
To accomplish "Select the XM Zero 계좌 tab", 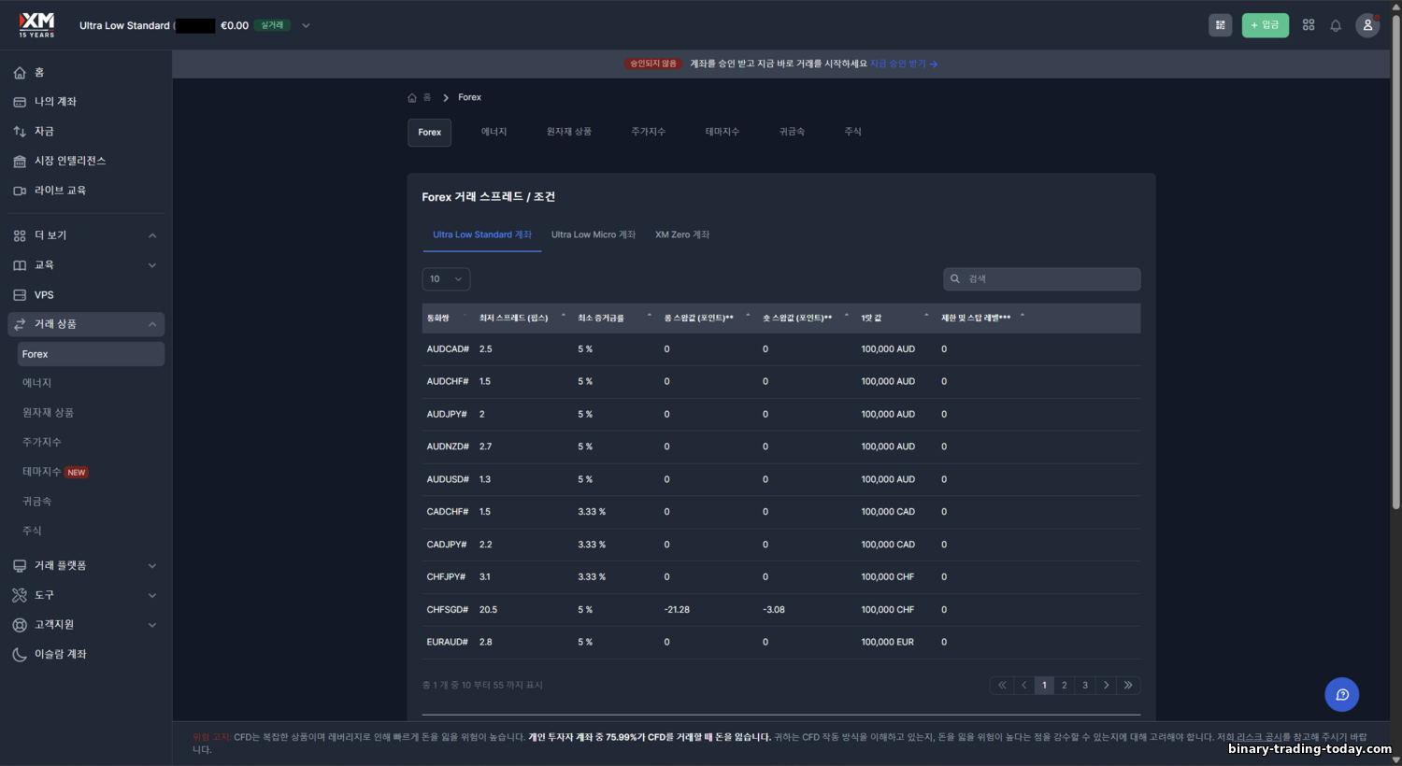I will point(681,234).
